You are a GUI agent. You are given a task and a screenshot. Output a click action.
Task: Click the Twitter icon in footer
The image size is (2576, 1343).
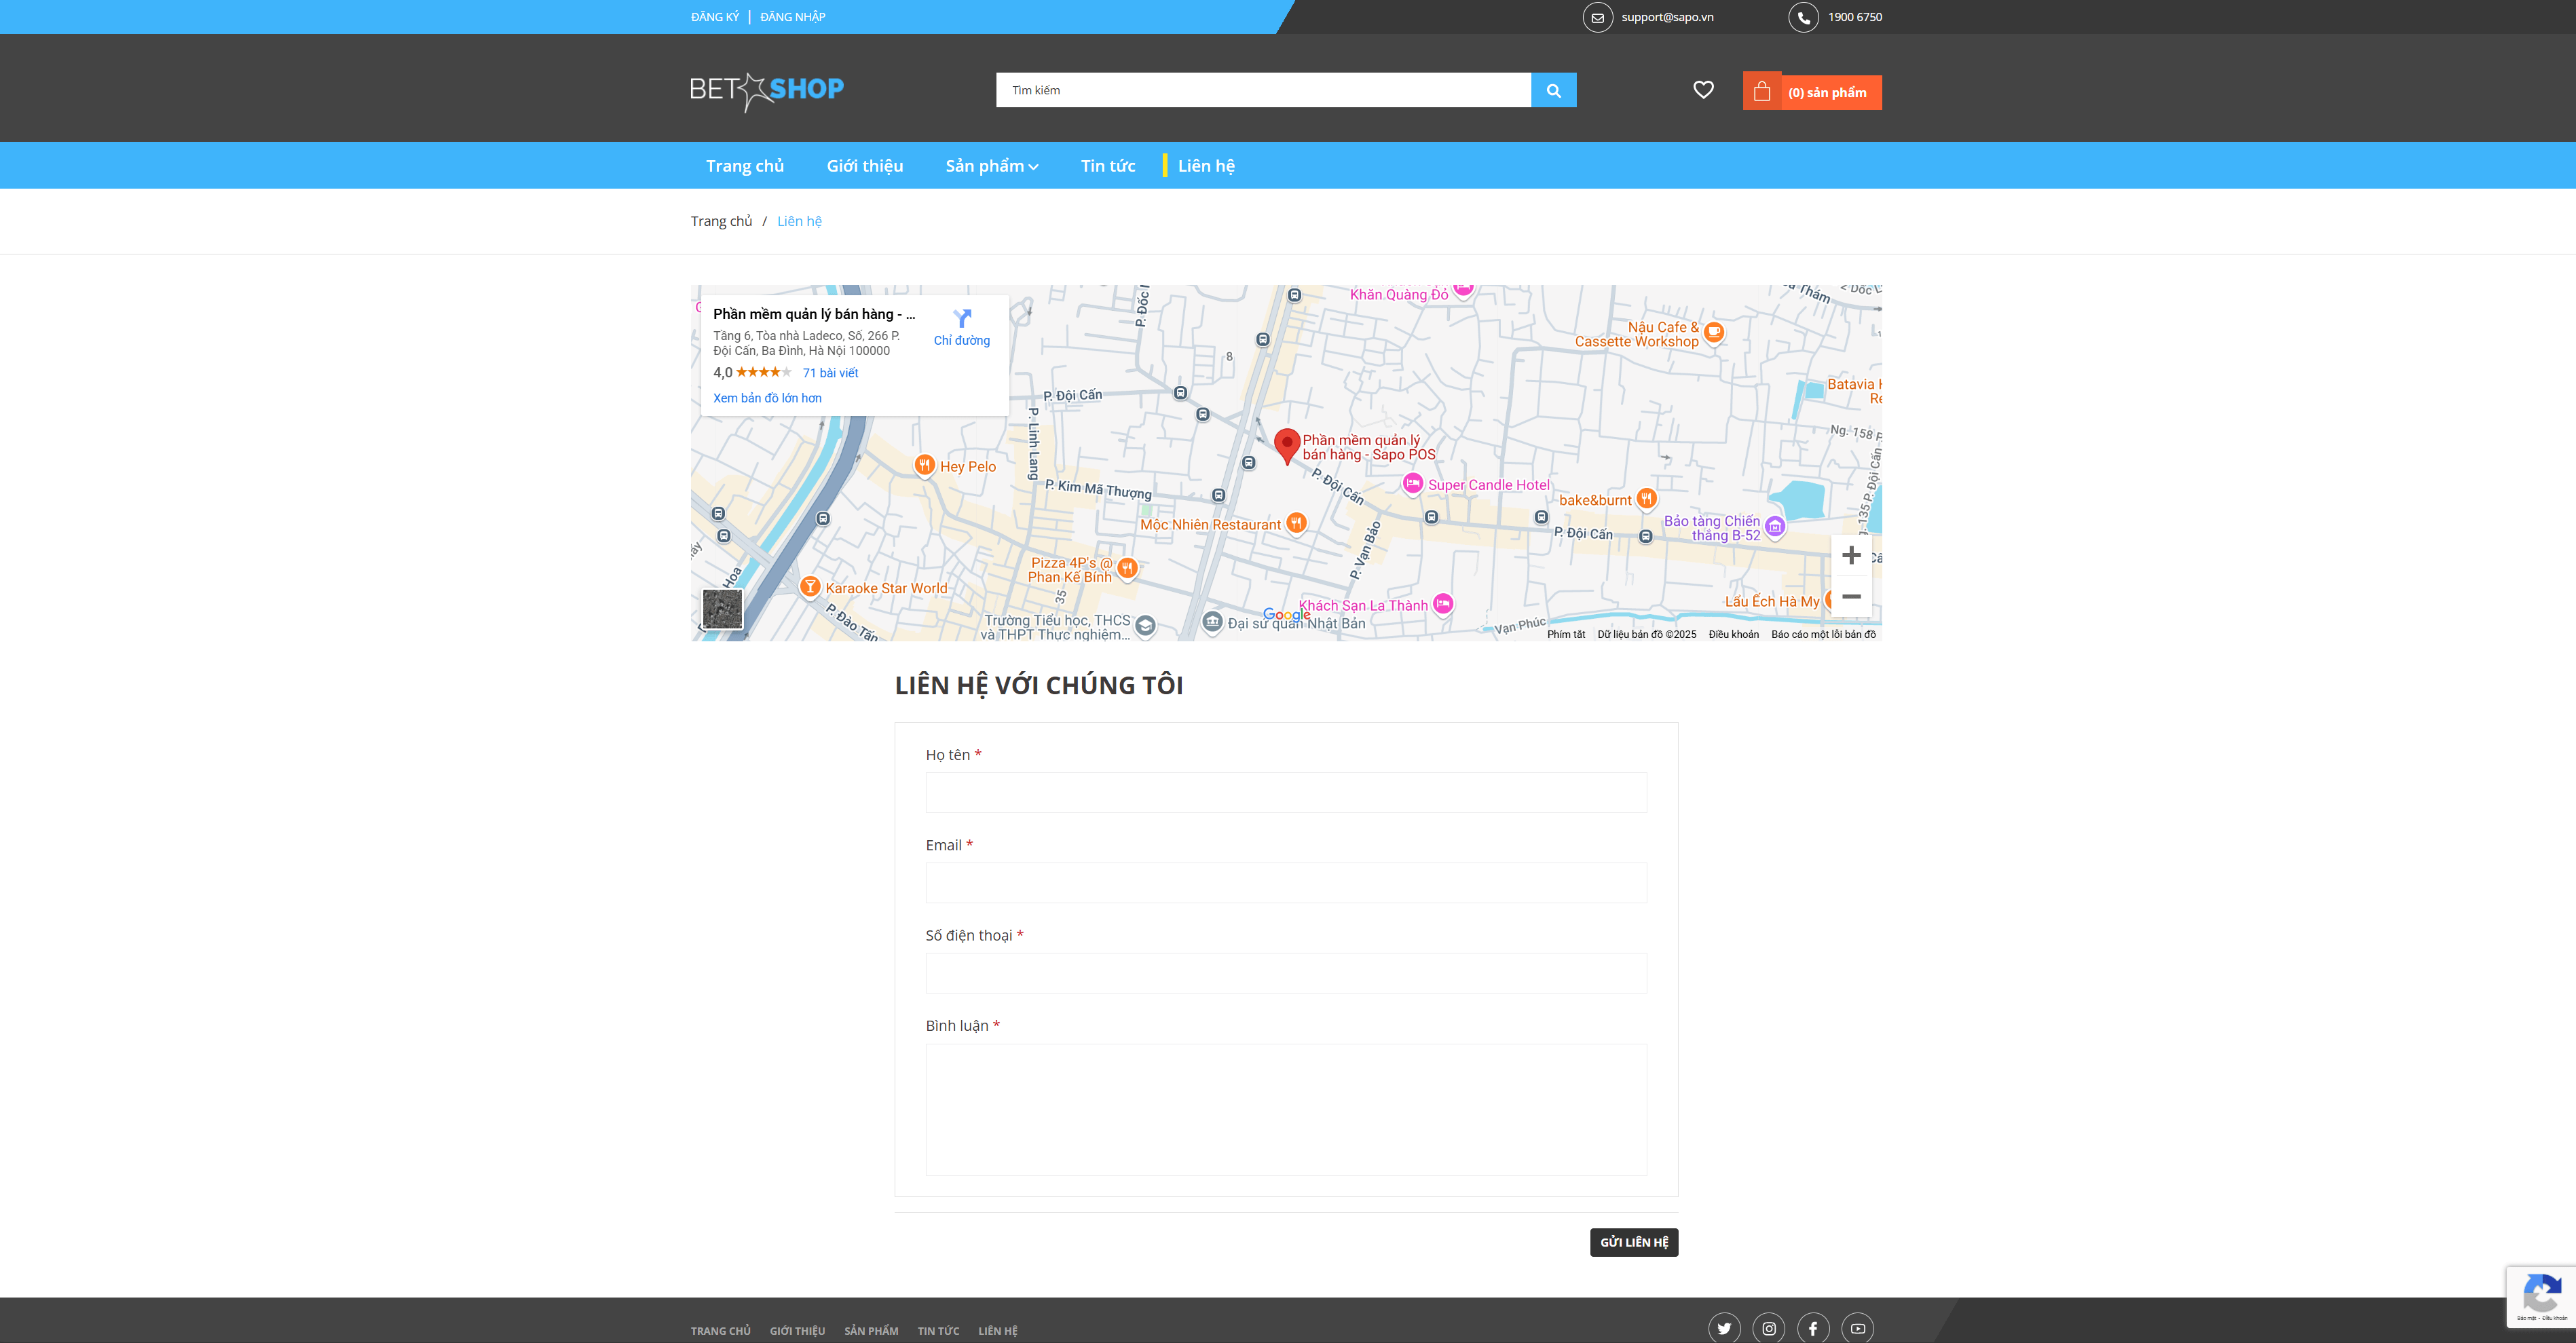point(1724,1328)
